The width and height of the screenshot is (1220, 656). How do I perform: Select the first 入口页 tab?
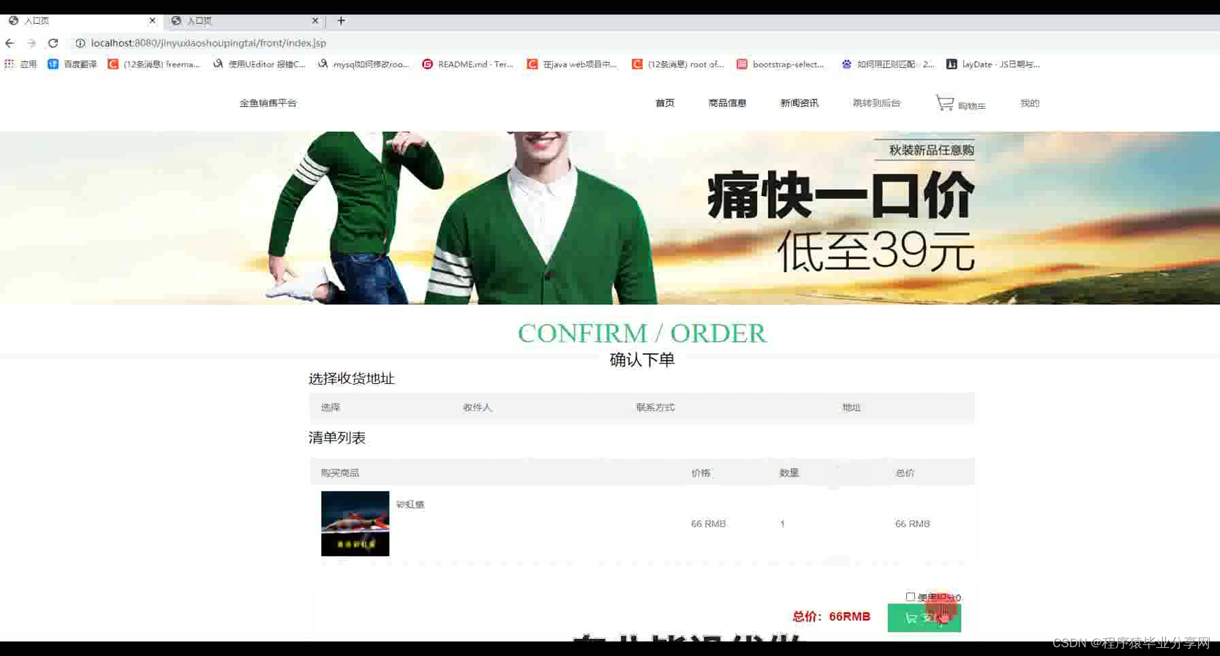(81, 20)
